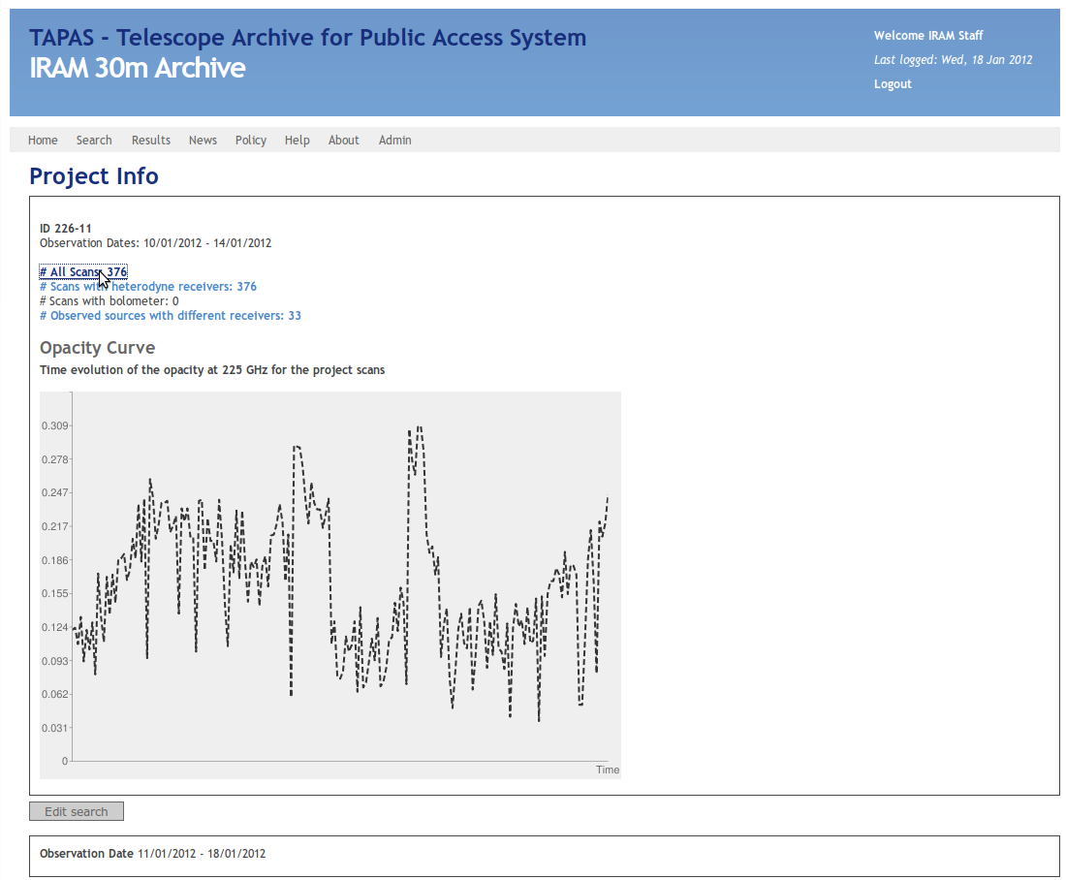The width and height of the screenshot is (1066, 880).
Task: Click the TAPAS header title
Action: coord(307,38)
